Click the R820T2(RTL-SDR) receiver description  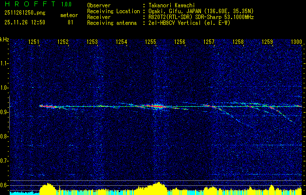201,17
